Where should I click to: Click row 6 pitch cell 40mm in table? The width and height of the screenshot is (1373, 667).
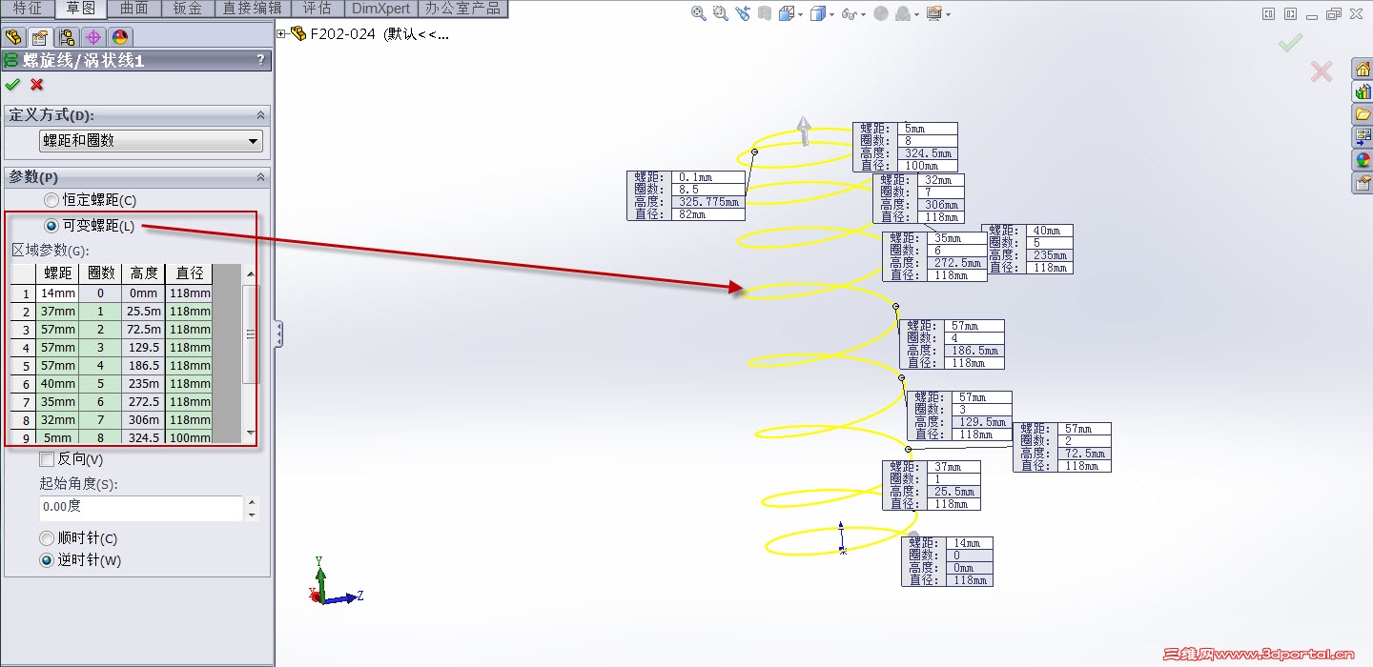point(57,384)
